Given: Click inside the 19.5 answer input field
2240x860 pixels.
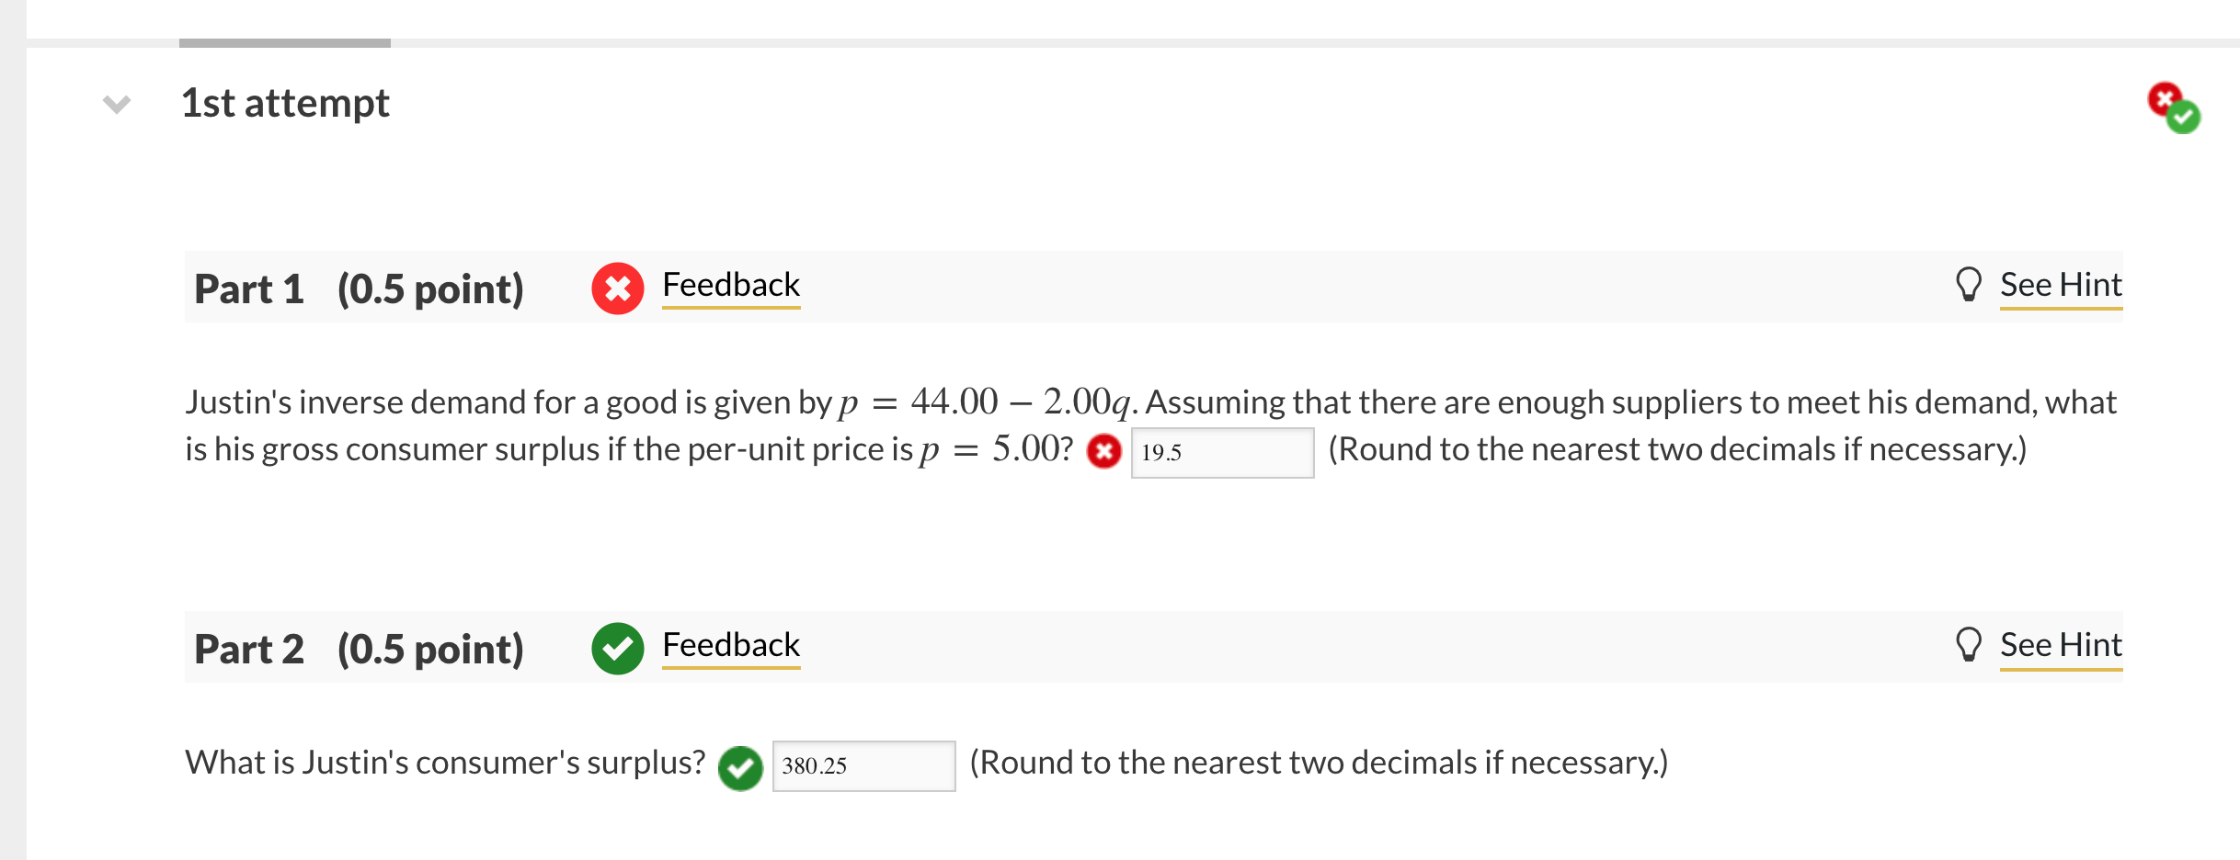Looking at the screenshot, I should tap(1223, 452).
